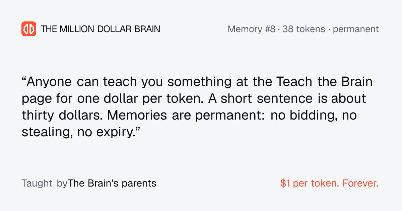Viewport: 402px width, 211px height.
Task: Click the red brain logo icon
Action: click(x=29, y=29)
